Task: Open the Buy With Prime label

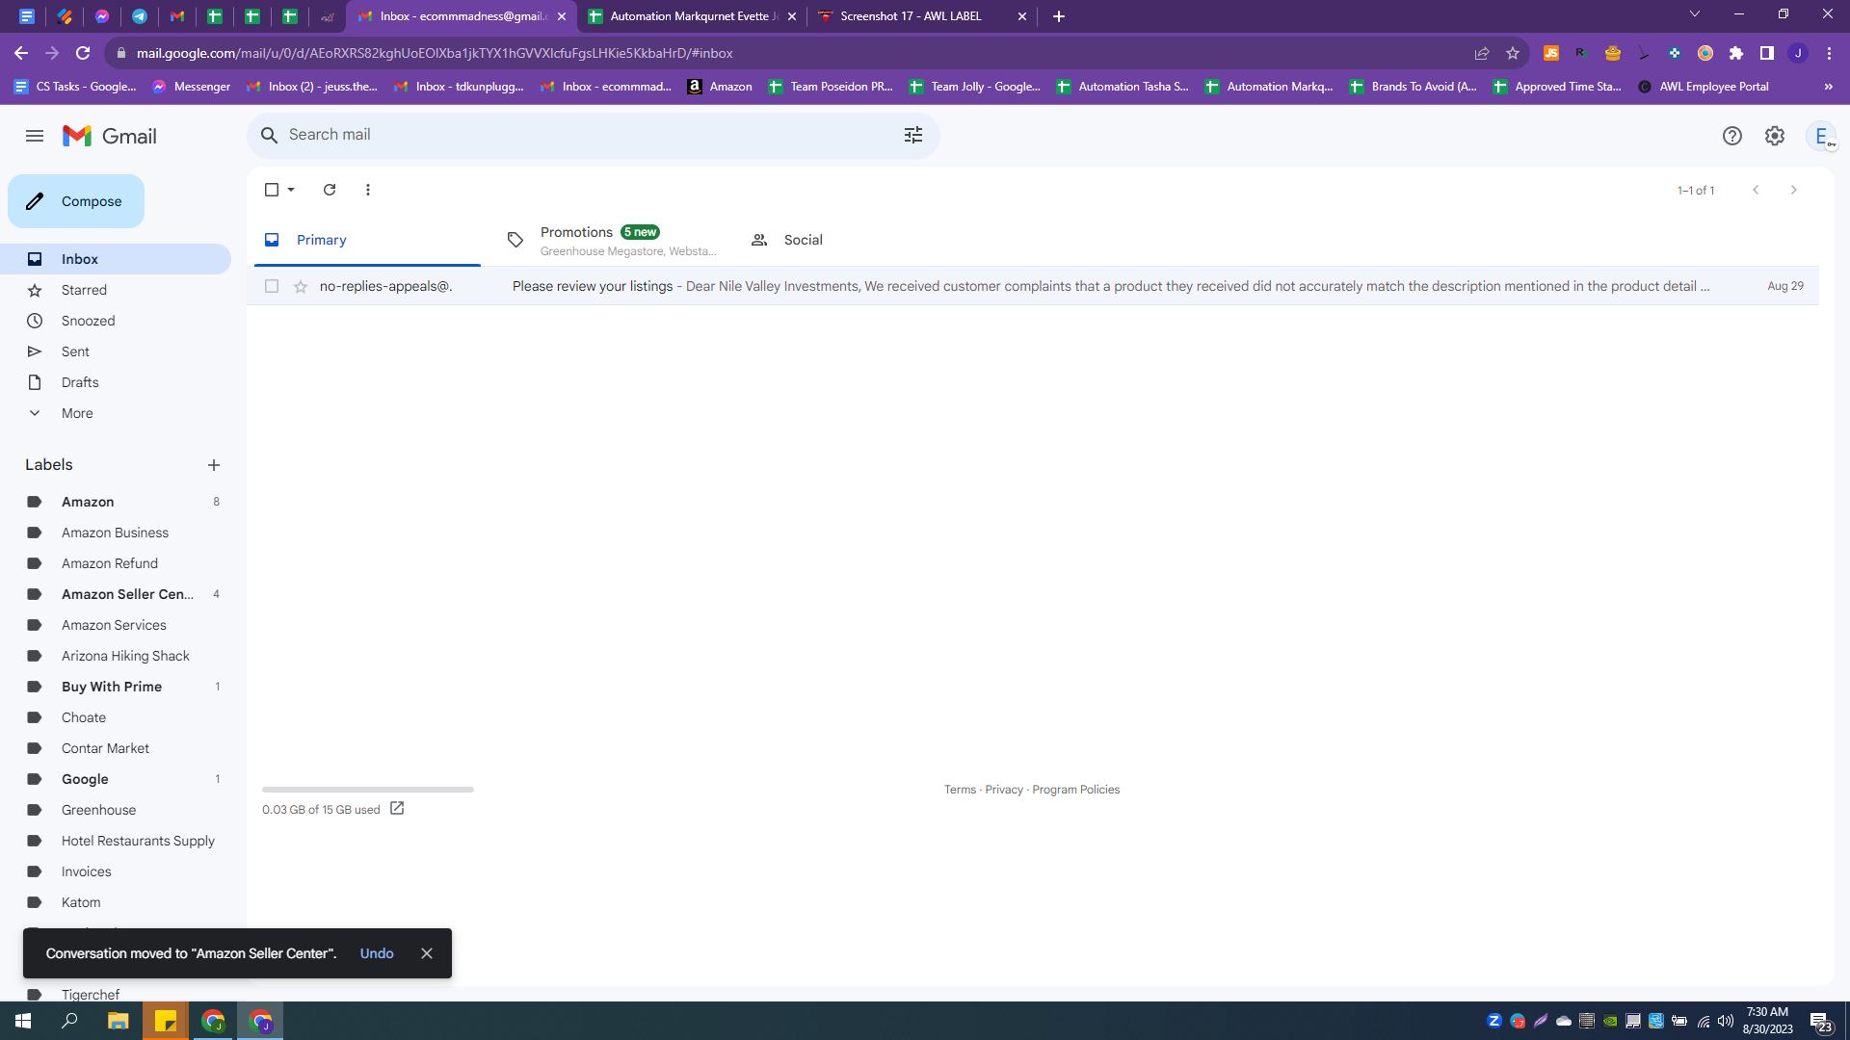Action: [x=116, y=687]
